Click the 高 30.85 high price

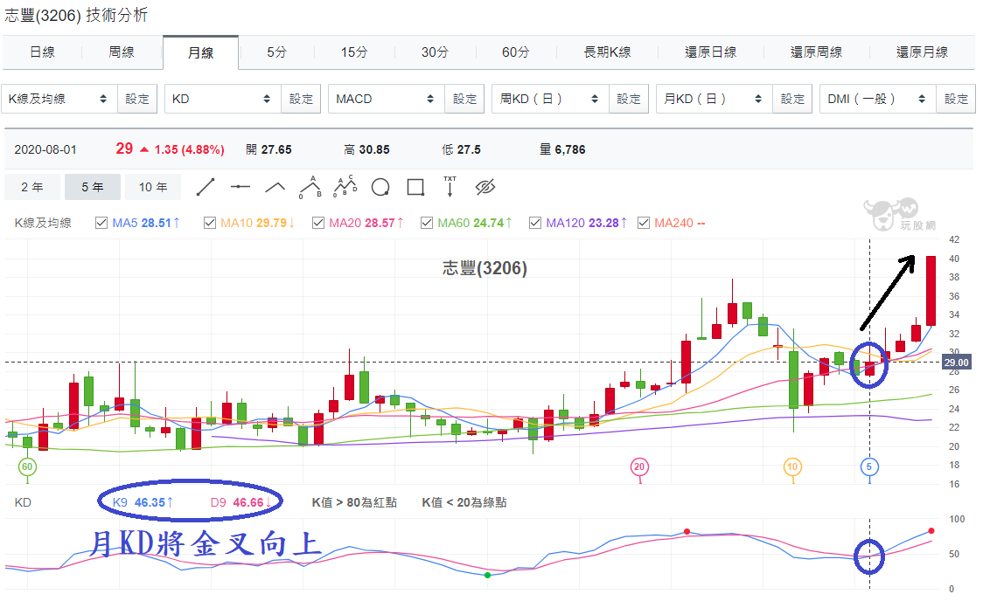point(366,149)
